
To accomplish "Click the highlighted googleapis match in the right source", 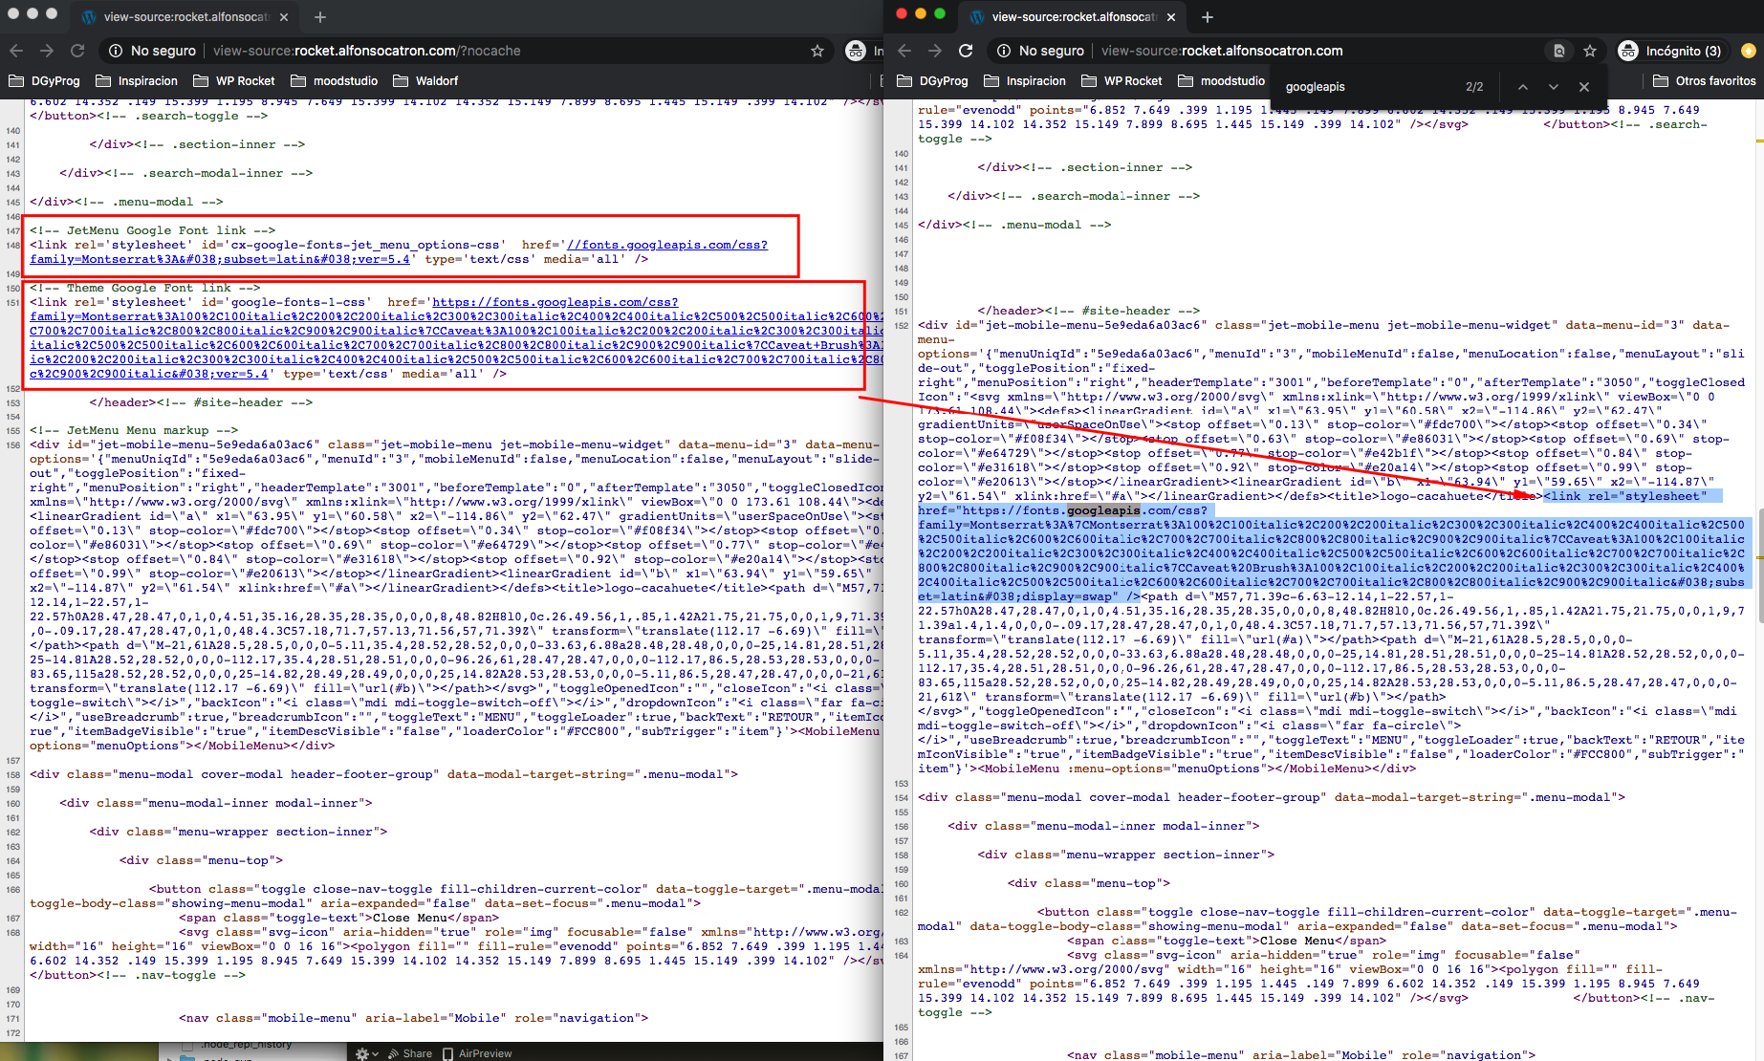I will point(1103,510).
